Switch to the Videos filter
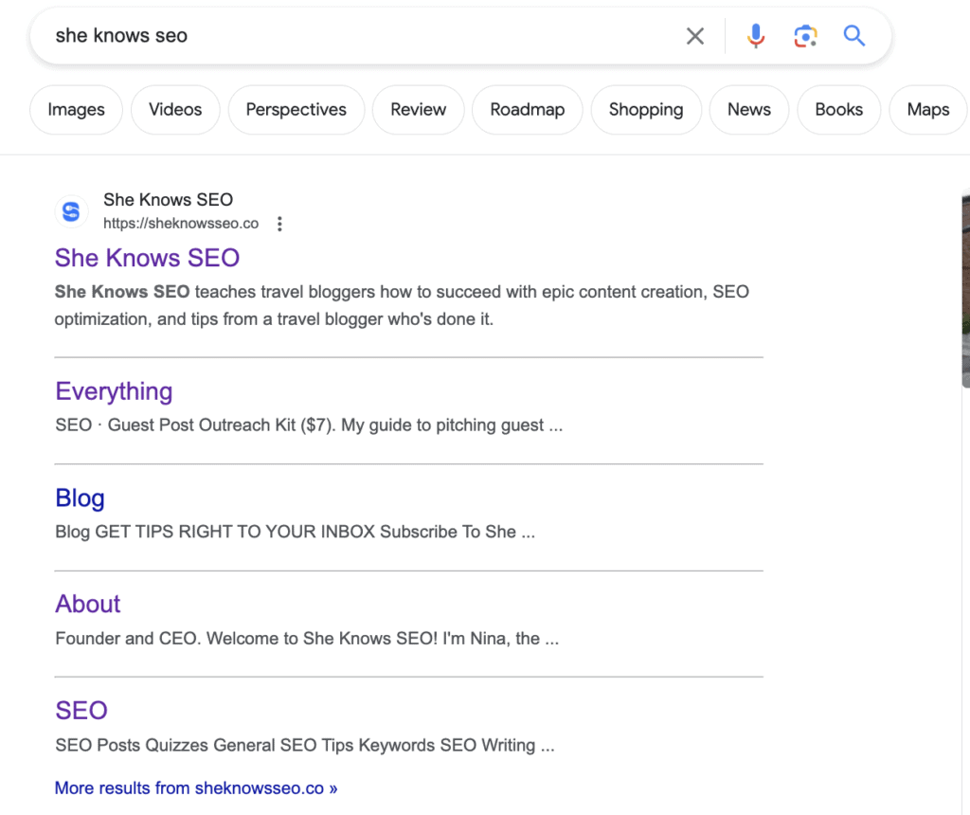 click(x=175, y=110)
